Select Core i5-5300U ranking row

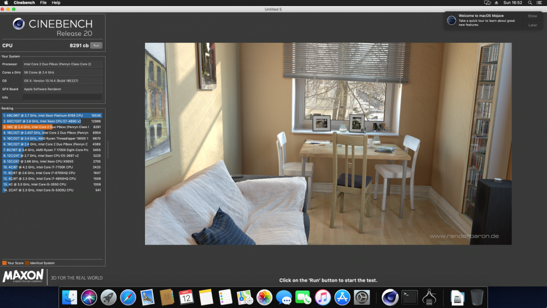pos(52,190)
